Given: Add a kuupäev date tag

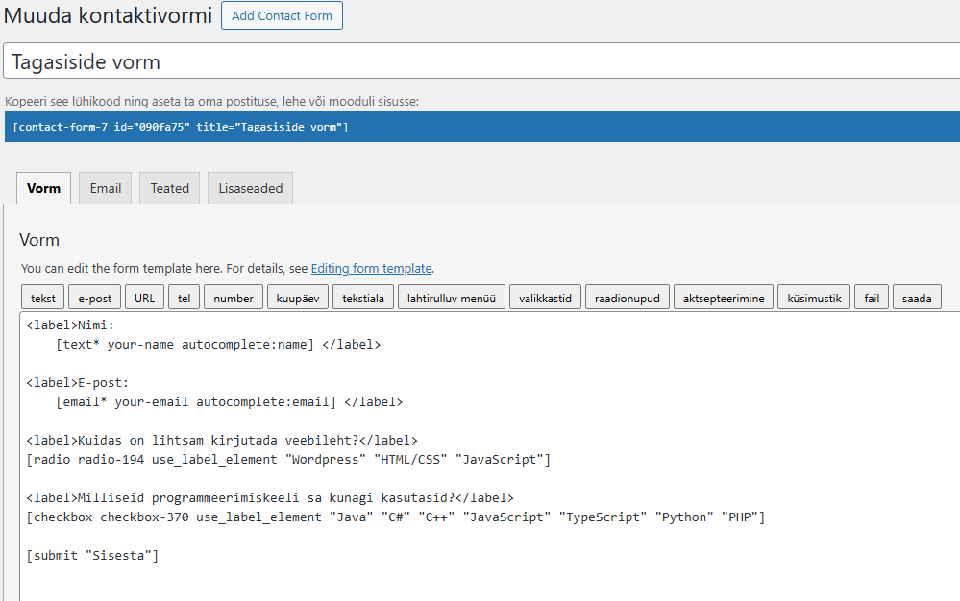Looking at the screenshot, I should coord(298,299).
